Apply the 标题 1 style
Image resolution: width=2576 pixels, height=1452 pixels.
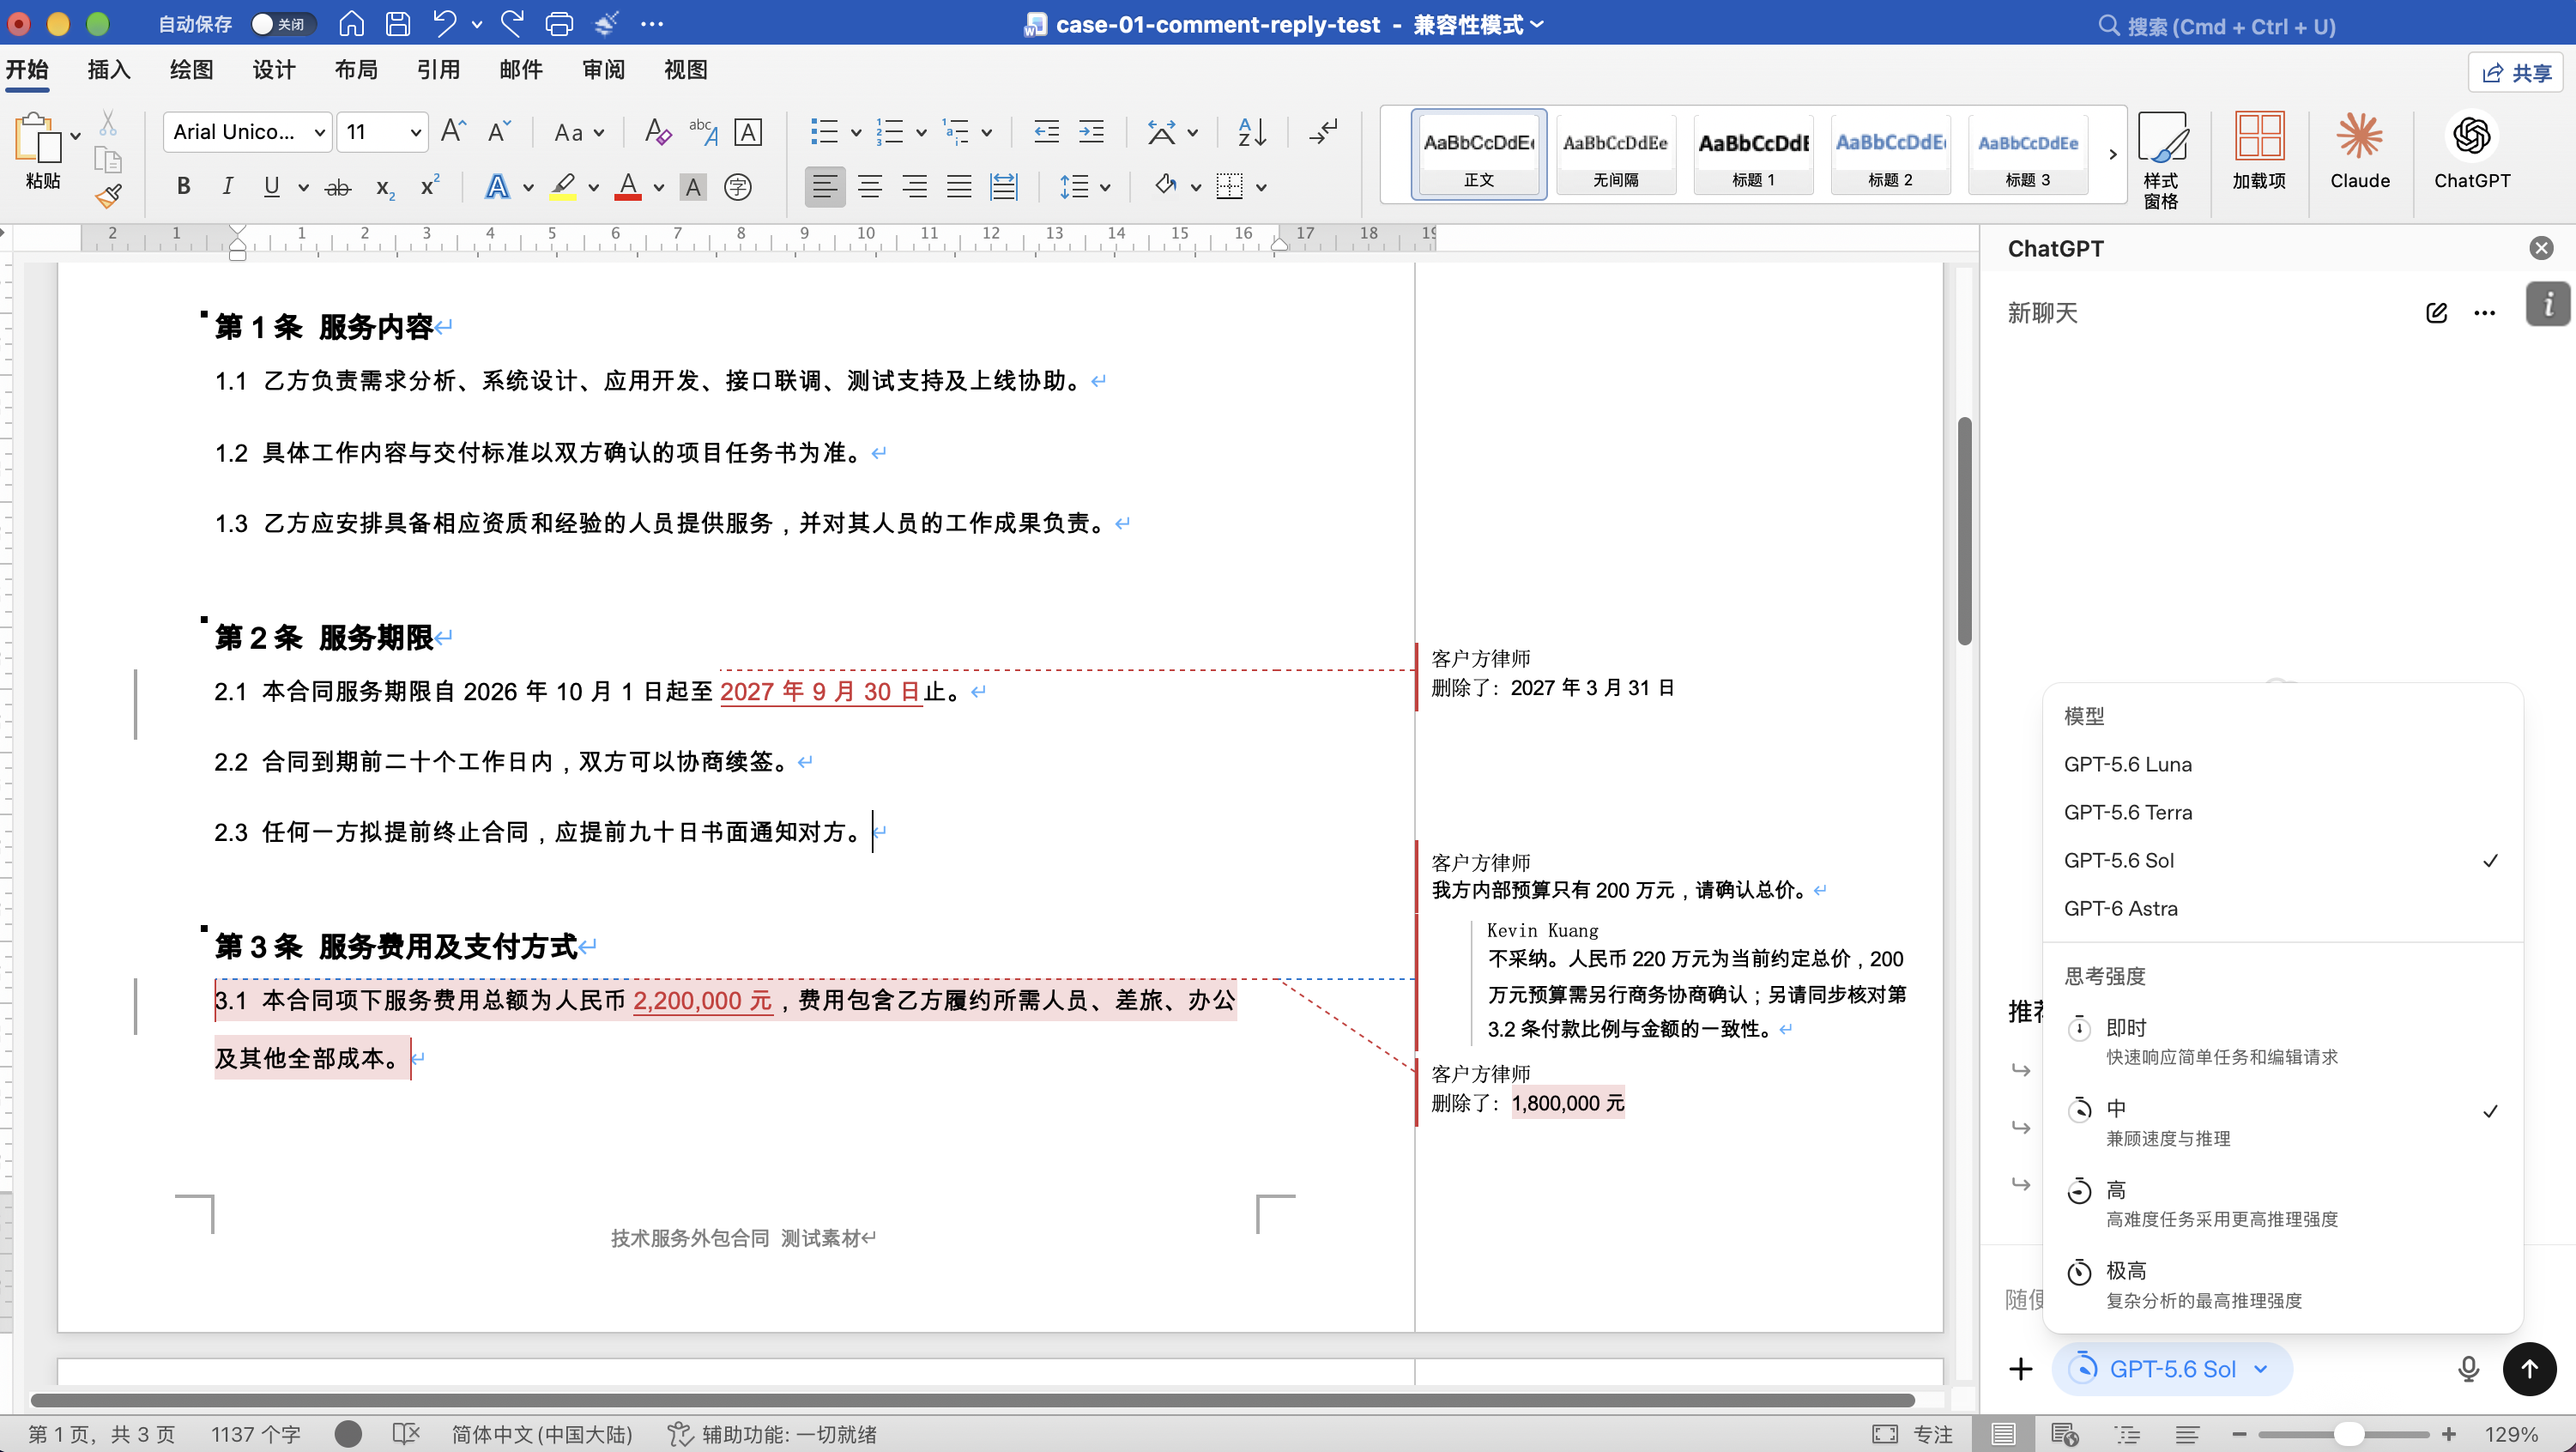tap(1752, 155)
